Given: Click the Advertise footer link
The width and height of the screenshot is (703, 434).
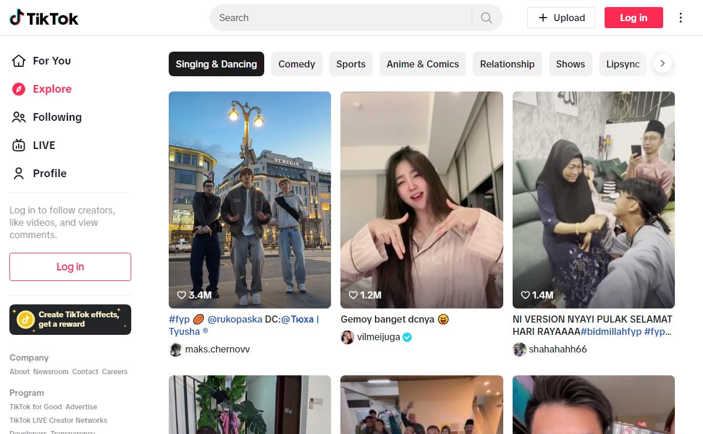Looking at the screenshot, I should 81,407.
